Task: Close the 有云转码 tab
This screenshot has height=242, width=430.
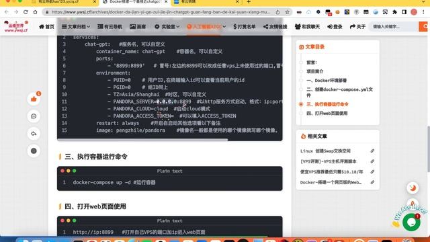Action: click(x=237, y=1)
